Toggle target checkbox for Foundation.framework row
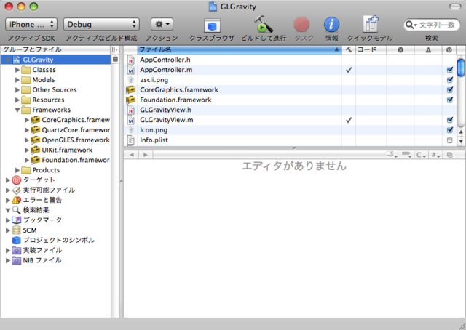466x330 pixels. click(450, 100)
